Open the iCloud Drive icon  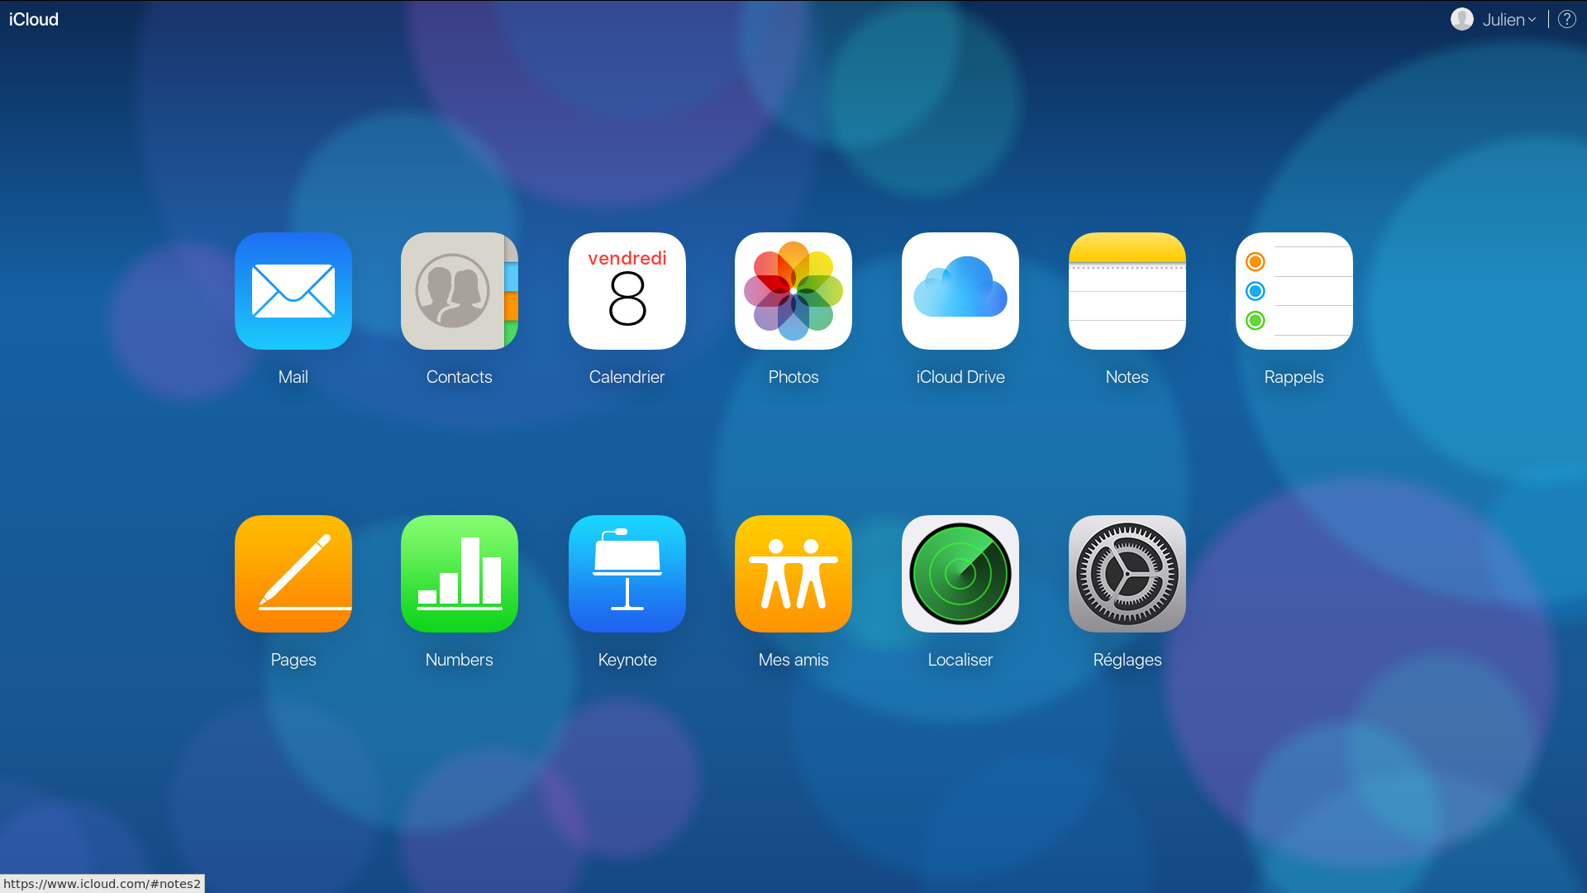[x=960, y=291]
